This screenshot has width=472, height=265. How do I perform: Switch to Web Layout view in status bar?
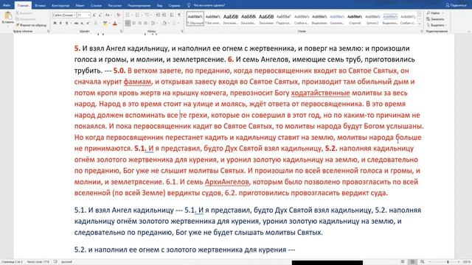423,262
